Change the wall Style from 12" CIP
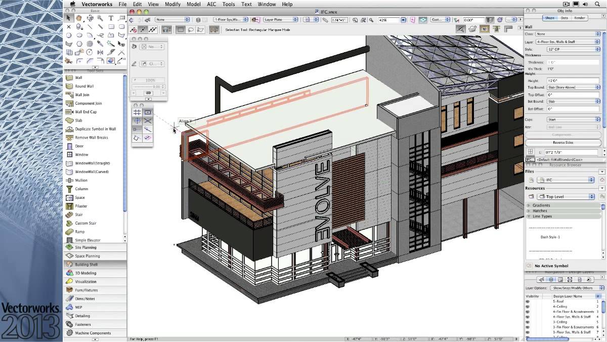Screen dimensions: 607x342 (x=573, y=49)
